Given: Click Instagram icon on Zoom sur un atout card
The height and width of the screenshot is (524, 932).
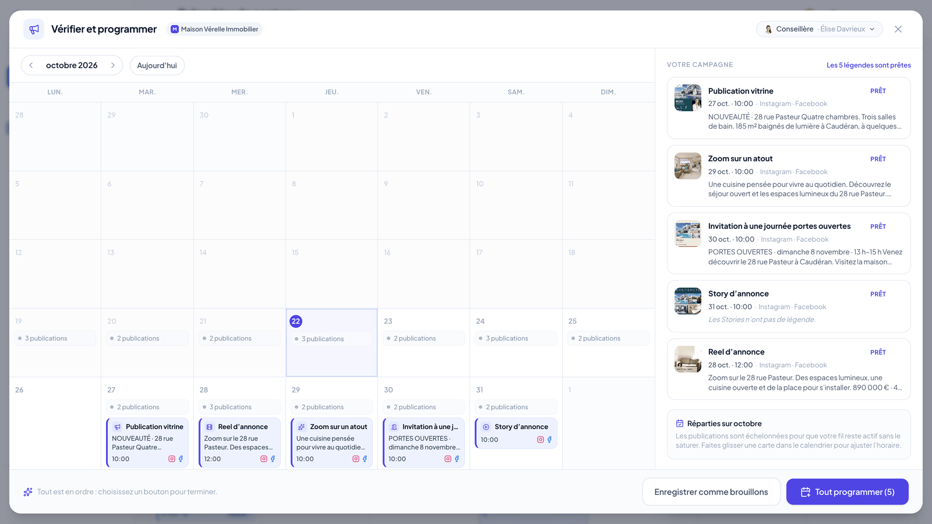Looking at the screenshot, I should tap(356, 459).
